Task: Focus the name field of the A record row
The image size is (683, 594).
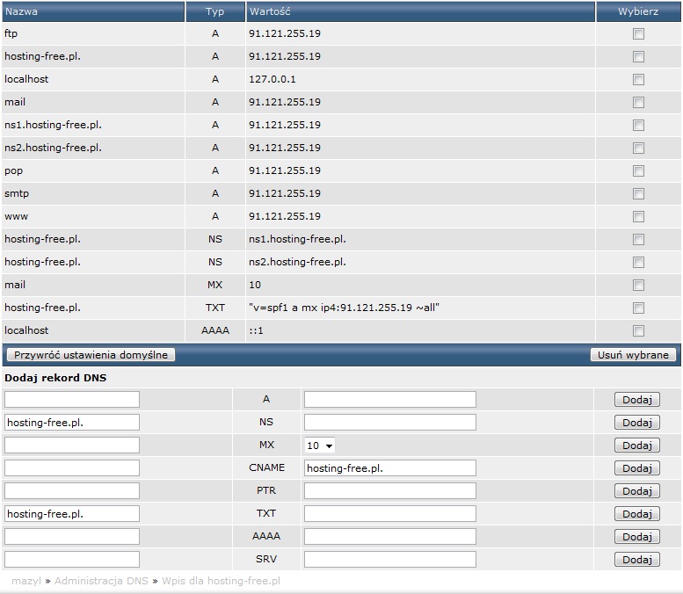Action: [72, 399]
